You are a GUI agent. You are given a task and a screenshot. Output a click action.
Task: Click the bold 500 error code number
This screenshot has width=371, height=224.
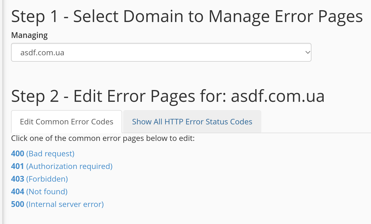pos(18,204)
